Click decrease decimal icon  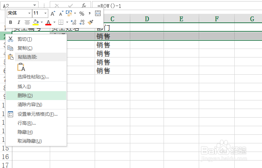coord(82,22)
